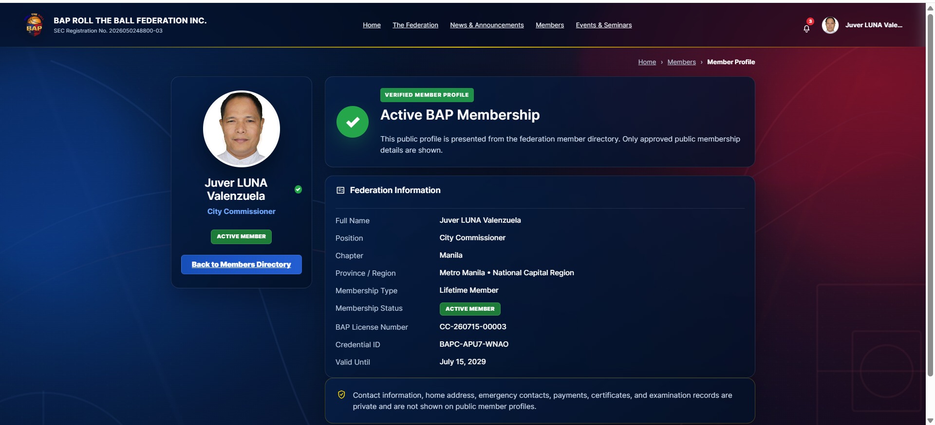Image resolution: width=935 pixels, height=425 pixels.
Task: Click the Manila chapter value
Action: (451, 255)
